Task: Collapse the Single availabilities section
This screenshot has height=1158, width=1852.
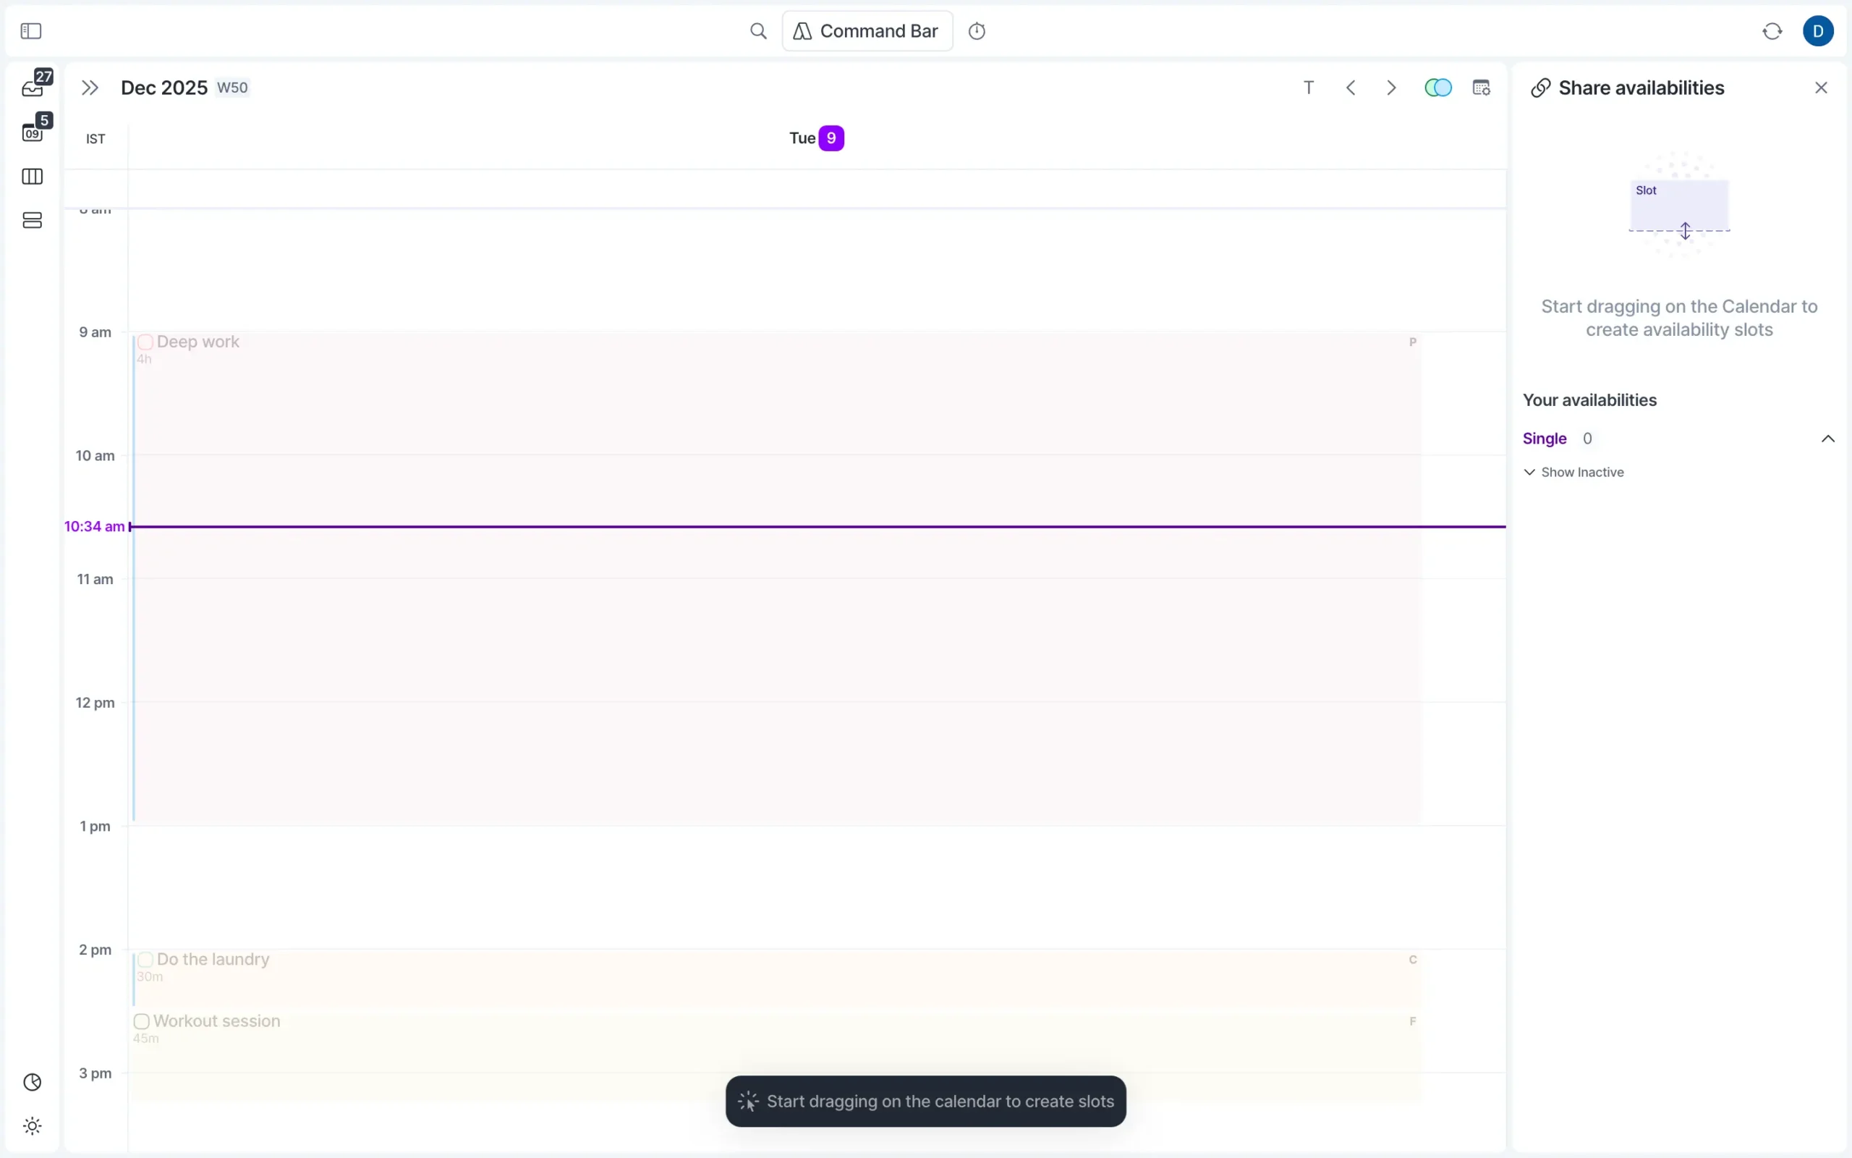Action: (x=1829, y=438)
